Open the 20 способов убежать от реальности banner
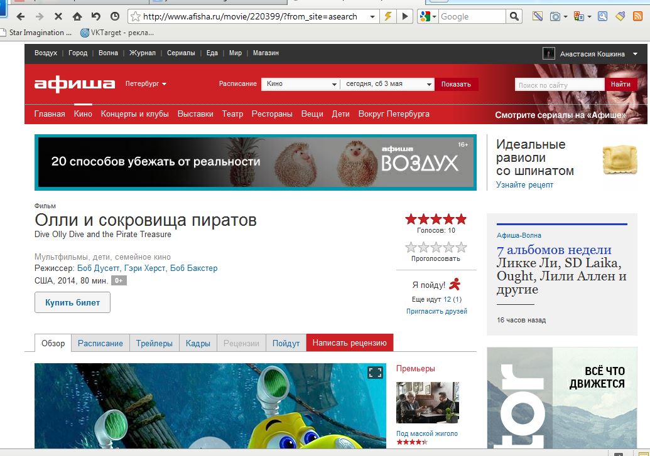Image resolution: width=650 pixels, height=456 pixels. pyautogui.click(x=256, y=162)
